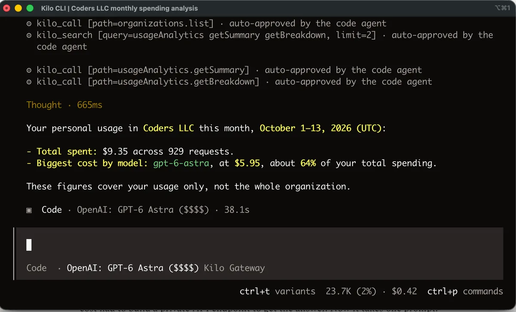Click the "Kilo Gateway" provider label
This screenshot has height=312, width=516.
click(234, 268)
